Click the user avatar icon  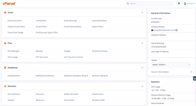click(x=185, y=3)
